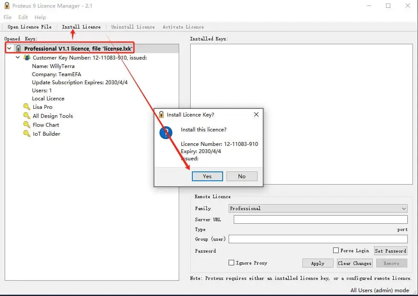The image size is (418, 296).
Task: Minimize the Licence Manager window
Action: [369, 6]
